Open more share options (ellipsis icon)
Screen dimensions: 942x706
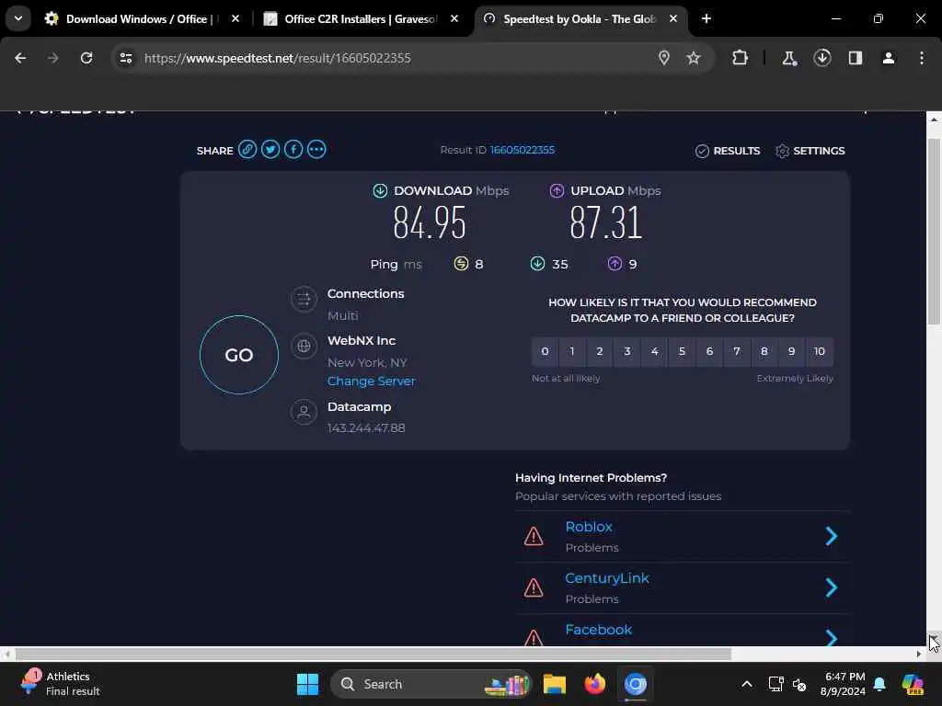coord(316,150)
